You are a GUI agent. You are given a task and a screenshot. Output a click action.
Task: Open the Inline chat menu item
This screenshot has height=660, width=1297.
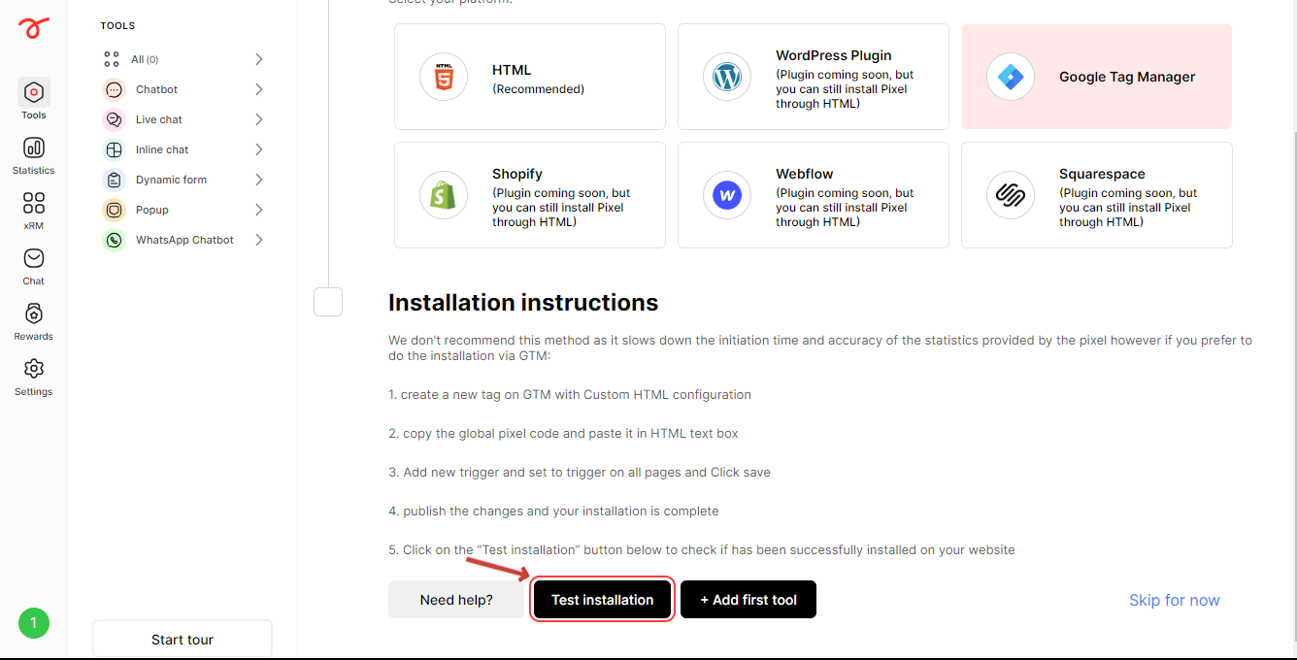(183, 149)
